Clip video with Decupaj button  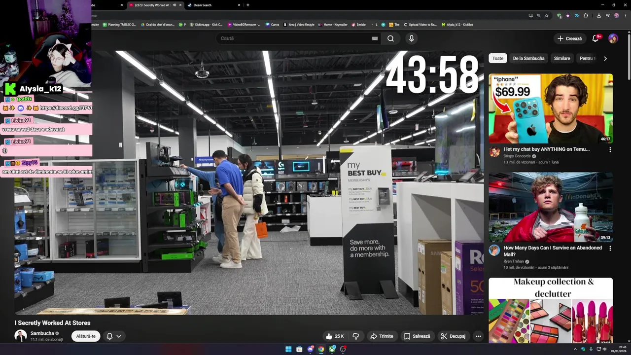tap(453, 336)
